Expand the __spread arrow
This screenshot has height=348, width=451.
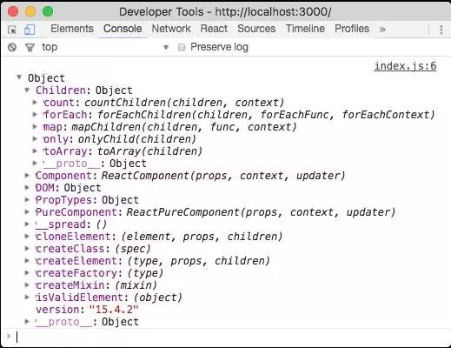pos(27,224)
